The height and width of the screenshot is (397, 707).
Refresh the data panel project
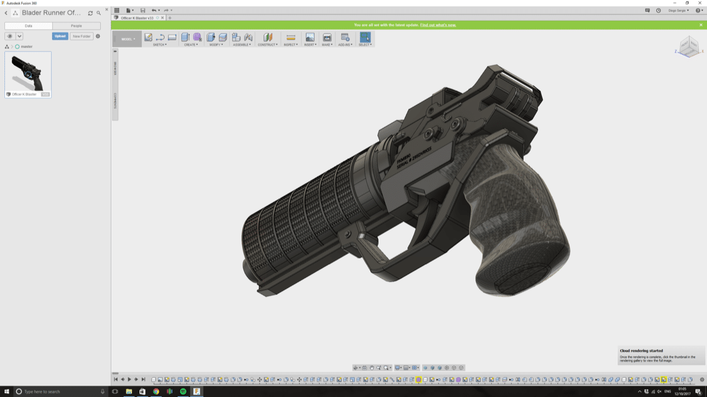(90, 13)
